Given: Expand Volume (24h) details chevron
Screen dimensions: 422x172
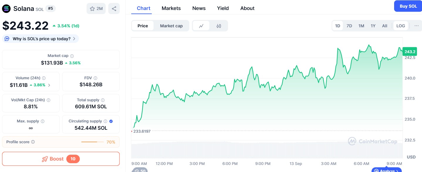Looking at the screenshot, I should pos(49,85).
